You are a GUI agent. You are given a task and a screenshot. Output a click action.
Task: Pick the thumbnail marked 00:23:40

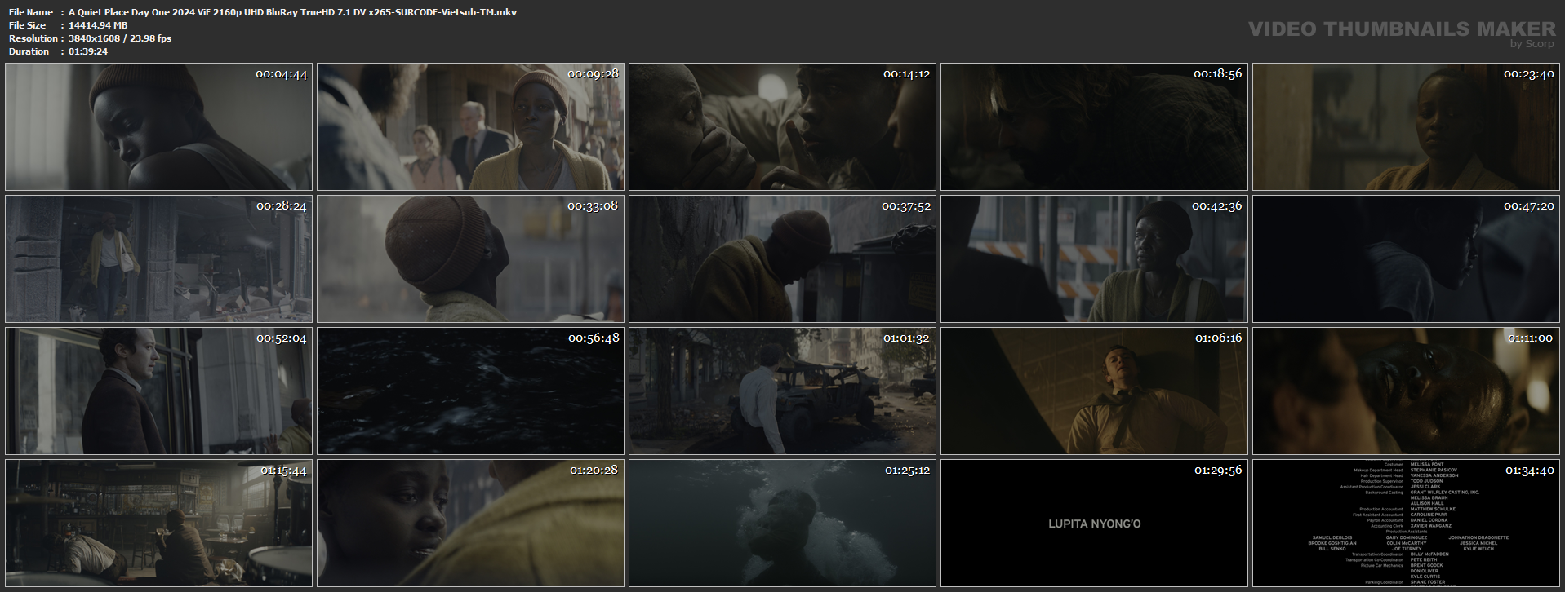pyautogui.click(x=1406, y=127)
